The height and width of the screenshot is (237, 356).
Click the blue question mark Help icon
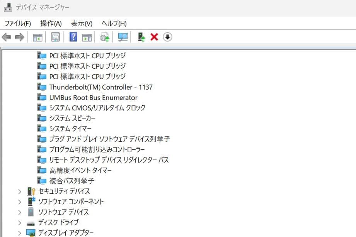click(73, 37)
